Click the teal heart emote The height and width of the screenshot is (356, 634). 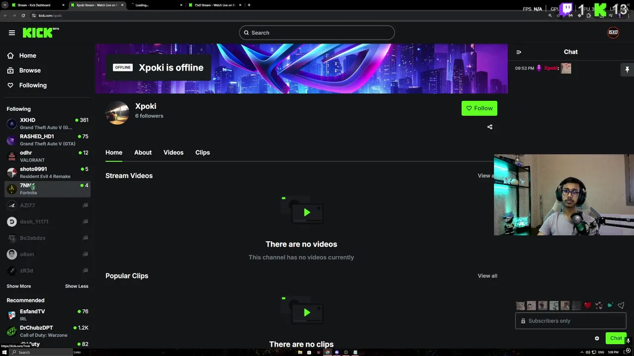point(610,306)
